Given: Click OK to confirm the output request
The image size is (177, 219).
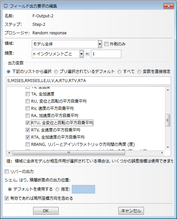Looking at the screenshot, I should coord(46,211).
